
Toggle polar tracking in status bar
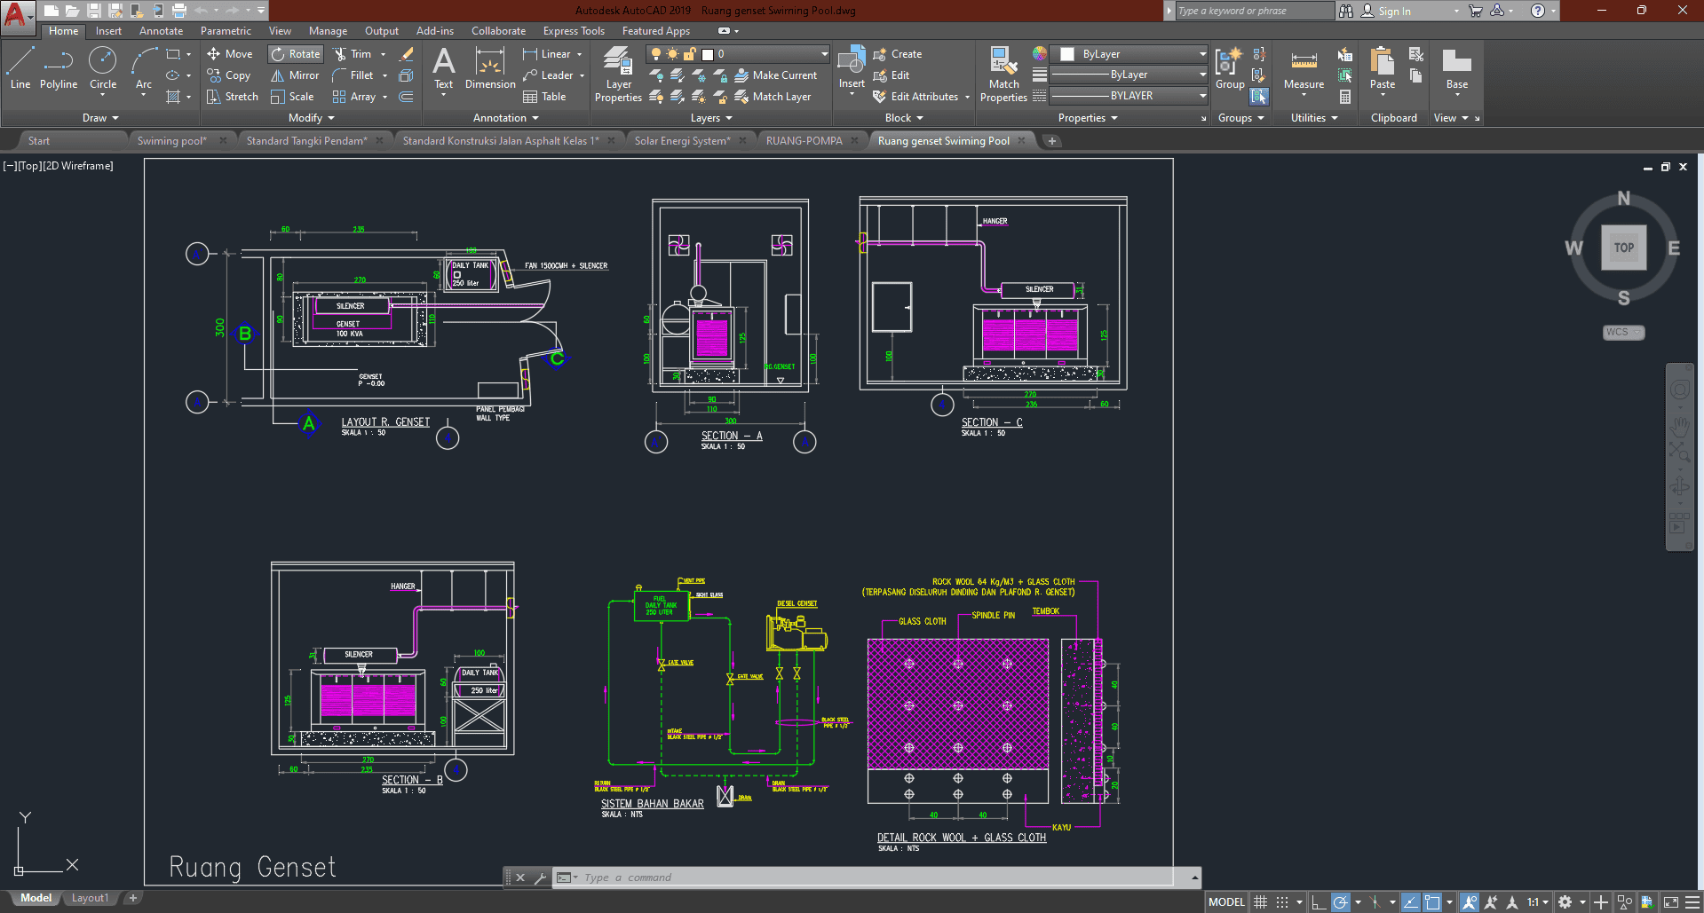pyautogui.click(x=1341, y=902)
